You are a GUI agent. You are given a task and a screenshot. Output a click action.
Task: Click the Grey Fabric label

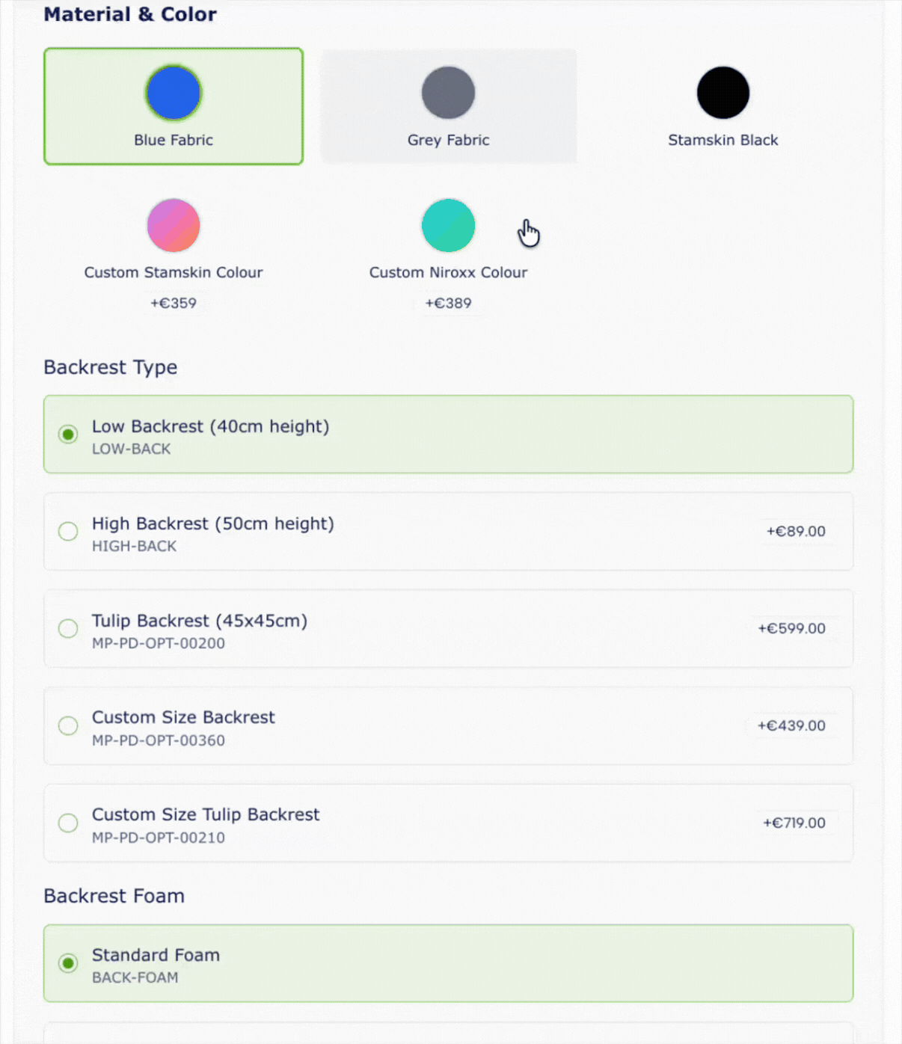point(448,141)
